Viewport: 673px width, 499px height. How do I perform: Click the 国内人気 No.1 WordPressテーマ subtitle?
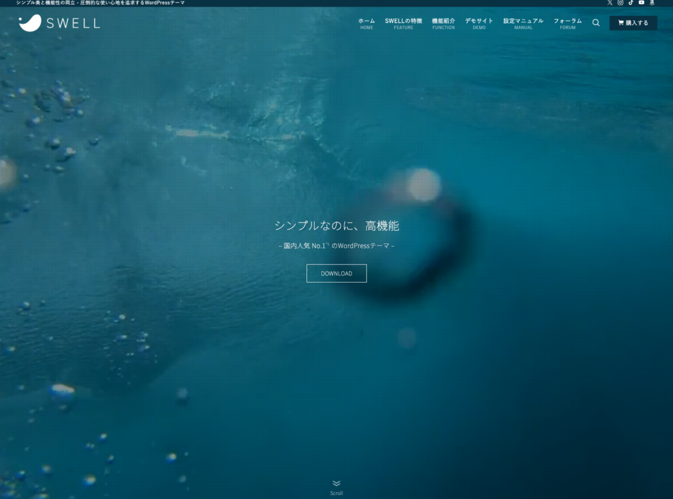336,246
